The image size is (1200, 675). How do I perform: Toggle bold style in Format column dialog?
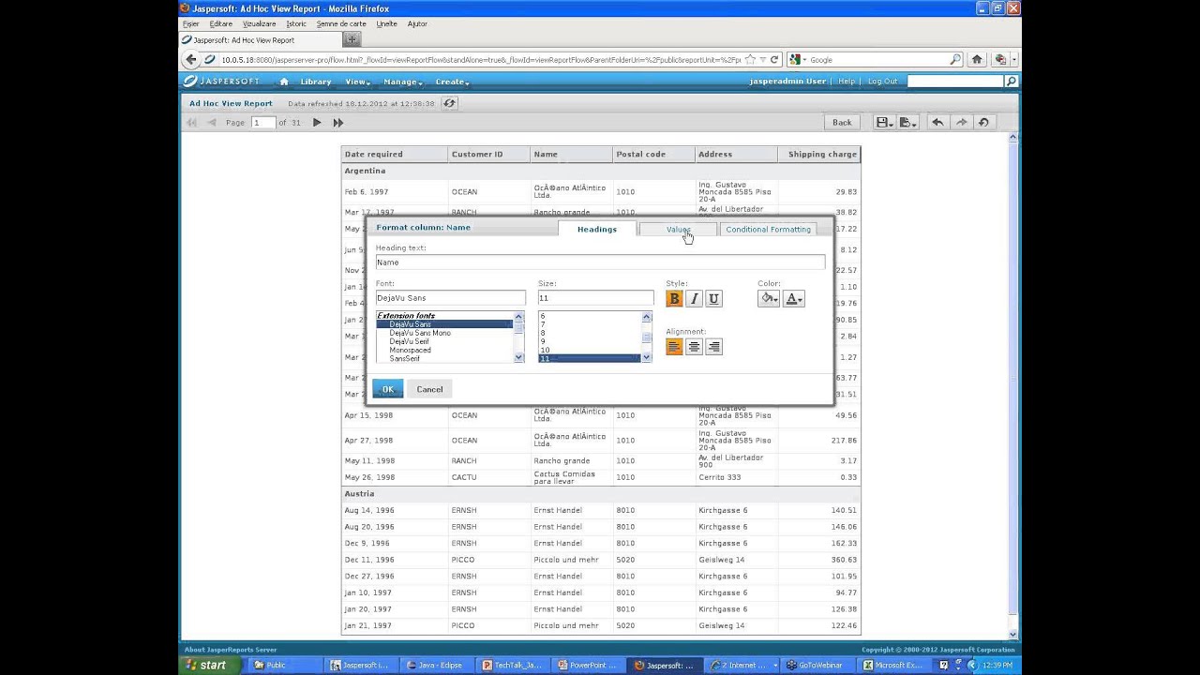tap(674, 299)
